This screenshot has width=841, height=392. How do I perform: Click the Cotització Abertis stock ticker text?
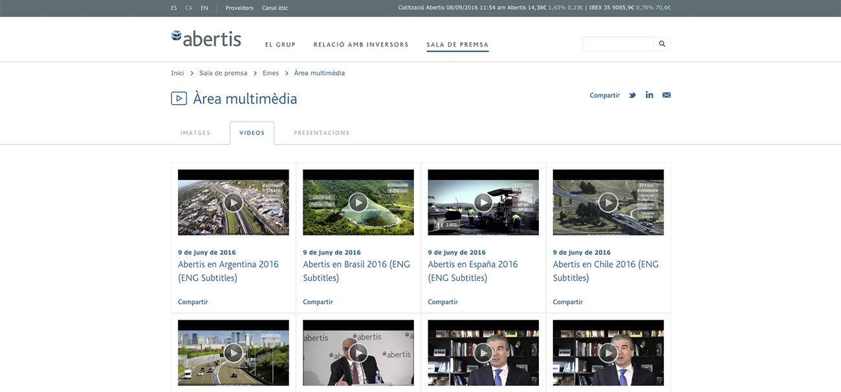click(x=490, y=8)
